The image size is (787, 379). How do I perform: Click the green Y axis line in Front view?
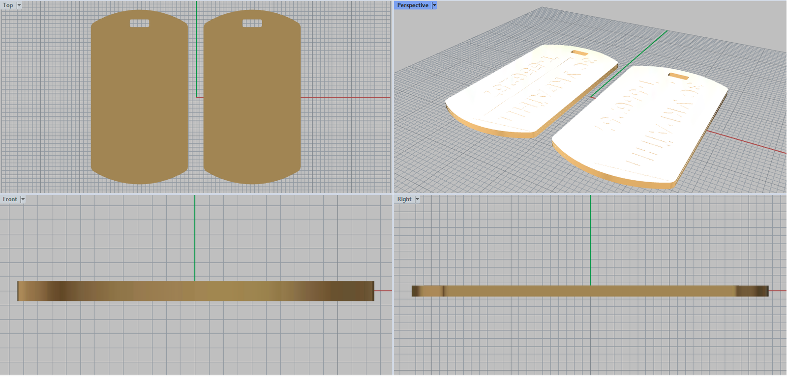[x=195, y=236]
